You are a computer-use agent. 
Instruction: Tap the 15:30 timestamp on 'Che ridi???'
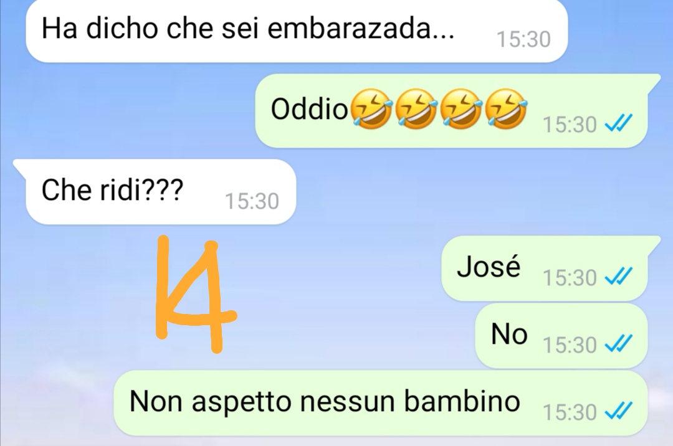[252, 201]
